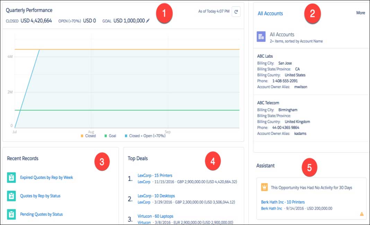370x225 pixels.
Task: Click the Expired Quotes report icon
Action: (x=11, y=178)
